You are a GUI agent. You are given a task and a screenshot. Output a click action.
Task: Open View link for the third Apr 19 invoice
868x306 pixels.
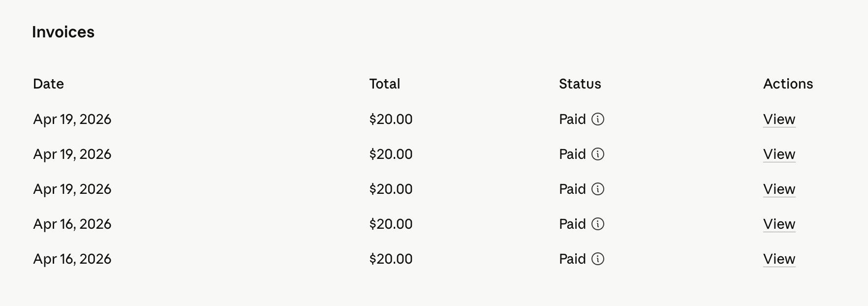[x=779, y=189]
